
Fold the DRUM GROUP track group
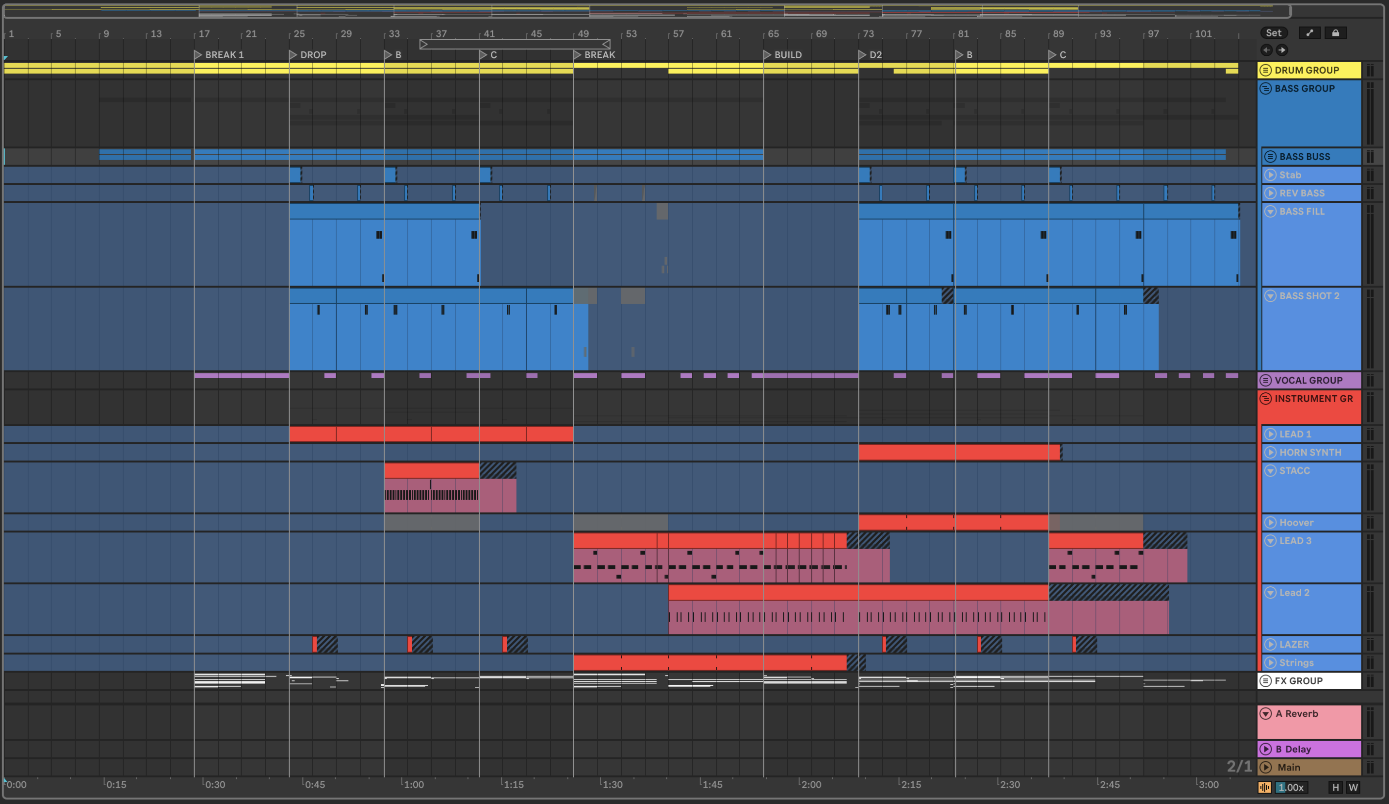(1266, 70)
